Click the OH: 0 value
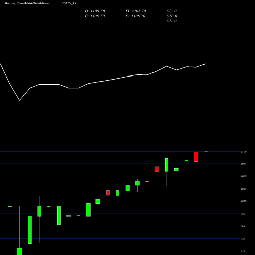The image size is (255, 255). click(172, 16)
